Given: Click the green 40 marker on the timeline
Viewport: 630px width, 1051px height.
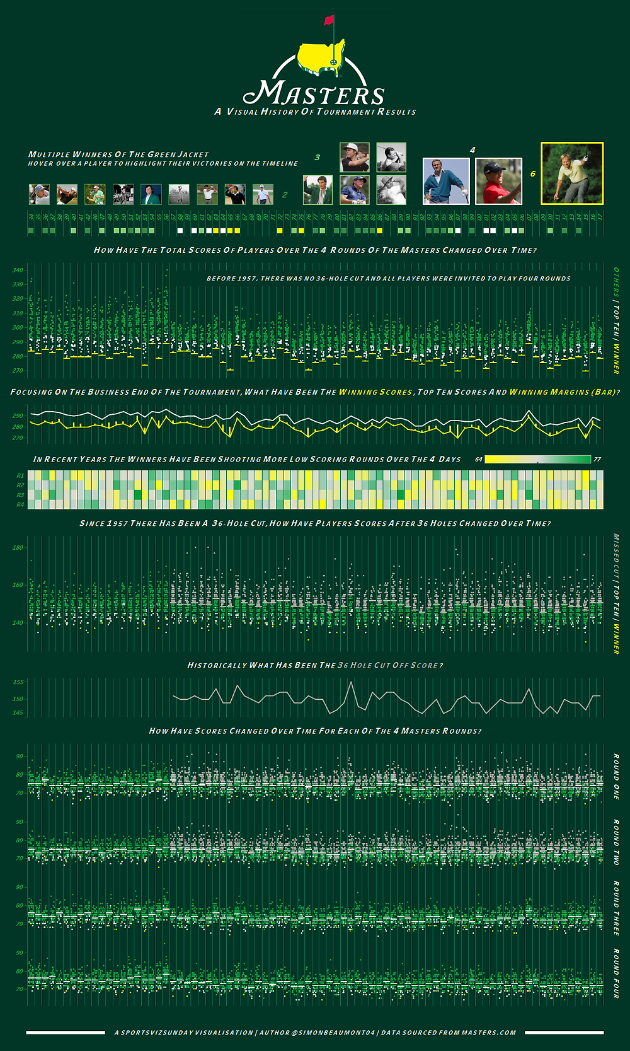Looking at the screenshot, I should tap(74, 231).
